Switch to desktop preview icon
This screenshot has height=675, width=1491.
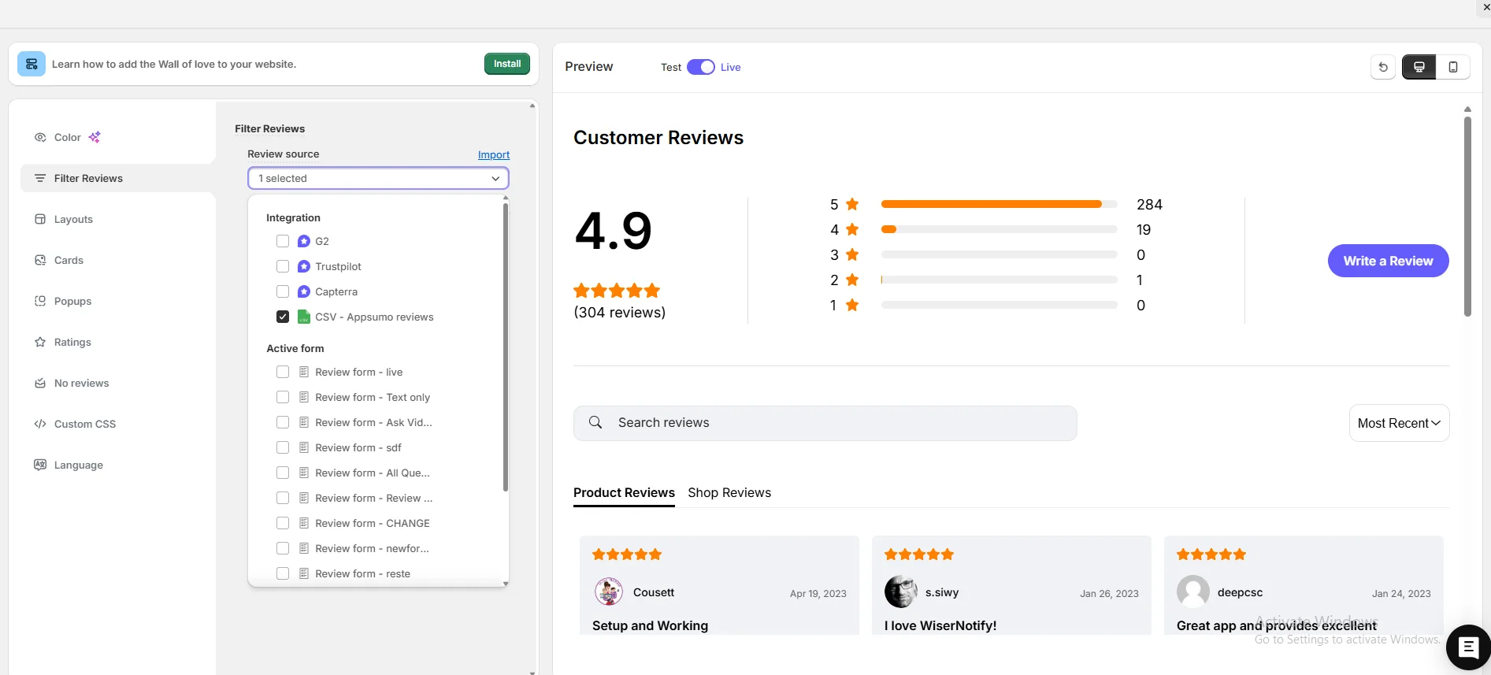1419,67
